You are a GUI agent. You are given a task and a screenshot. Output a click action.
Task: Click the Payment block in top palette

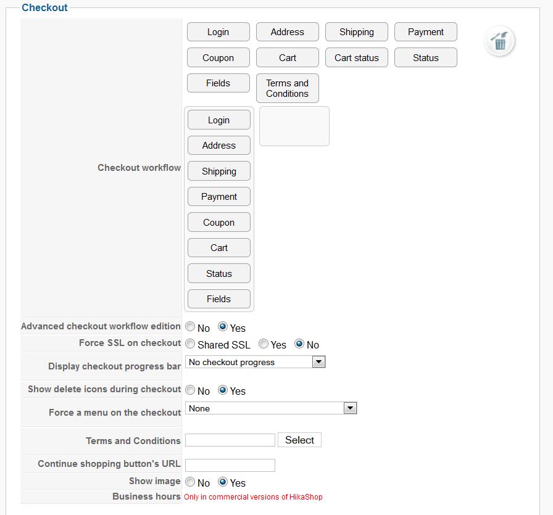click(425, 32)
